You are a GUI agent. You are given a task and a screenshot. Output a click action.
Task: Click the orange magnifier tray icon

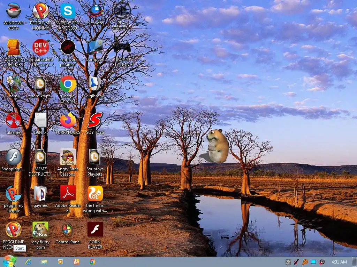pyautogui.click(x=305, y=262)
